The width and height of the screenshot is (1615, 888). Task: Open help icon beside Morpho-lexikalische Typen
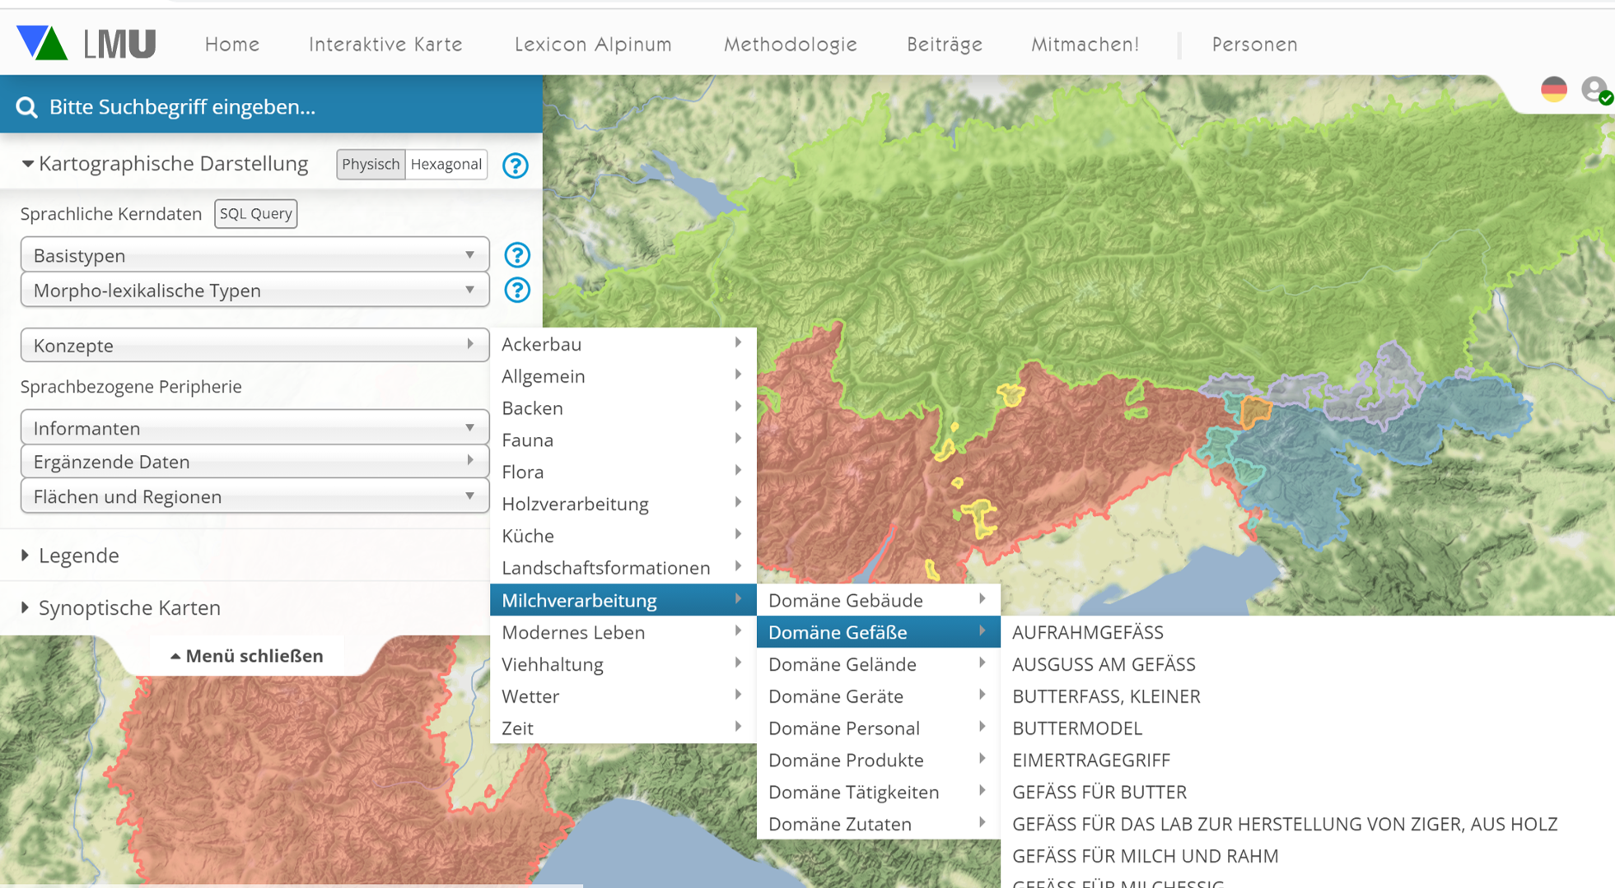[x=516, y=291]
